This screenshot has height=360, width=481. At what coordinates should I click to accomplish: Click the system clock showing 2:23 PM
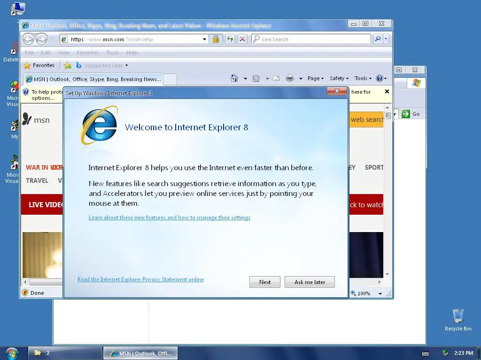tap(464, 353)
